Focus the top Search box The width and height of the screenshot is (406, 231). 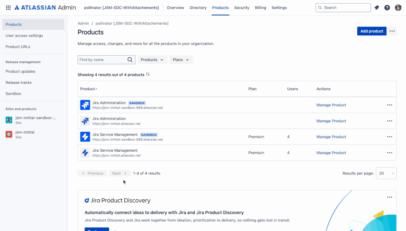[x=343, y=8]
